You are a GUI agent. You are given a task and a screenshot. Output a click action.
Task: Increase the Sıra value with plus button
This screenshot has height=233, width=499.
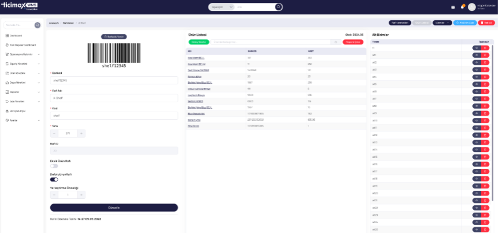pyautogui.click(x=81, y=133)
